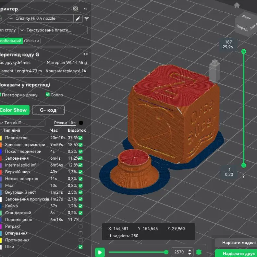Toggle Сопло display checkbox

click(x=47, y=94)
